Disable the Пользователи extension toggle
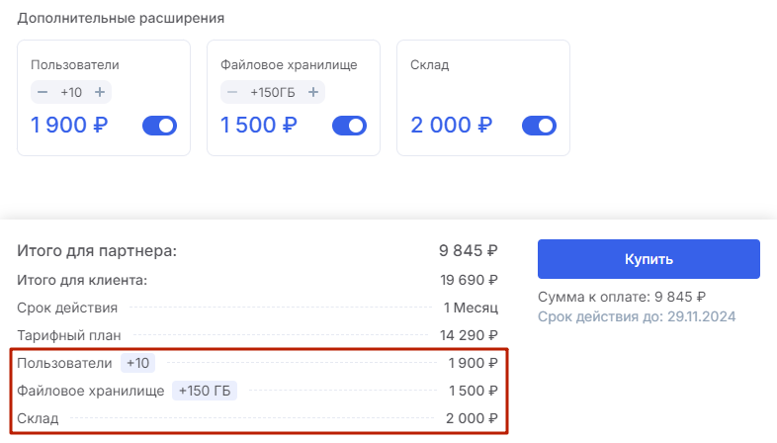The height and width of the screenshot is (443, 777). tap(159, 126)
